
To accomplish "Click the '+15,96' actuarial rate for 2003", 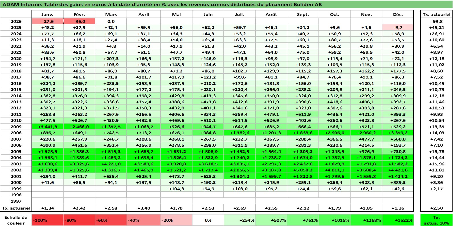I will pyautogui.click(x=436, y=164).
